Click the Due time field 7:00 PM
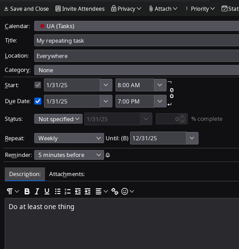239x249 pixels. (x=134, y=101)
